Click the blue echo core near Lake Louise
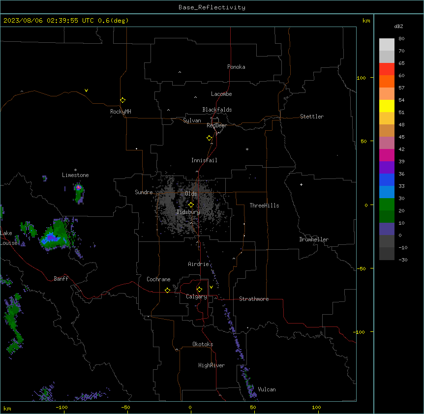This screenshot has width=424, height=414. coord(51,238)
